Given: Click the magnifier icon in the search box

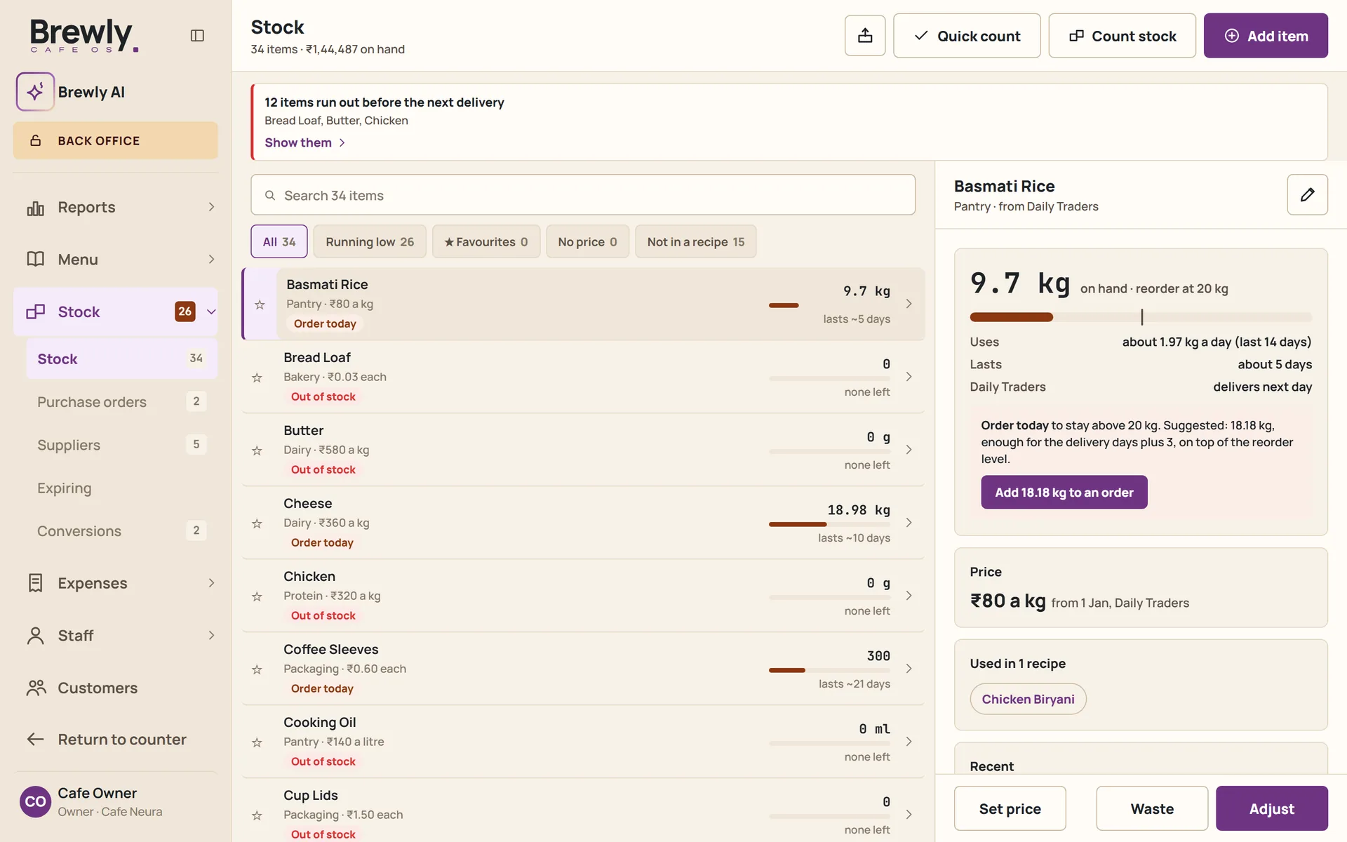Looking at the screenshot, I should [269, 195].
